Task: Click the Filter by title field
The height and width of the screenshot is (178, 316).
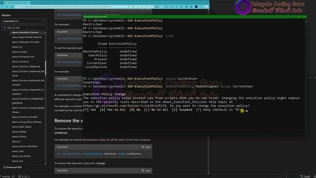Action: pyautogui.click(x=24, y=28)
